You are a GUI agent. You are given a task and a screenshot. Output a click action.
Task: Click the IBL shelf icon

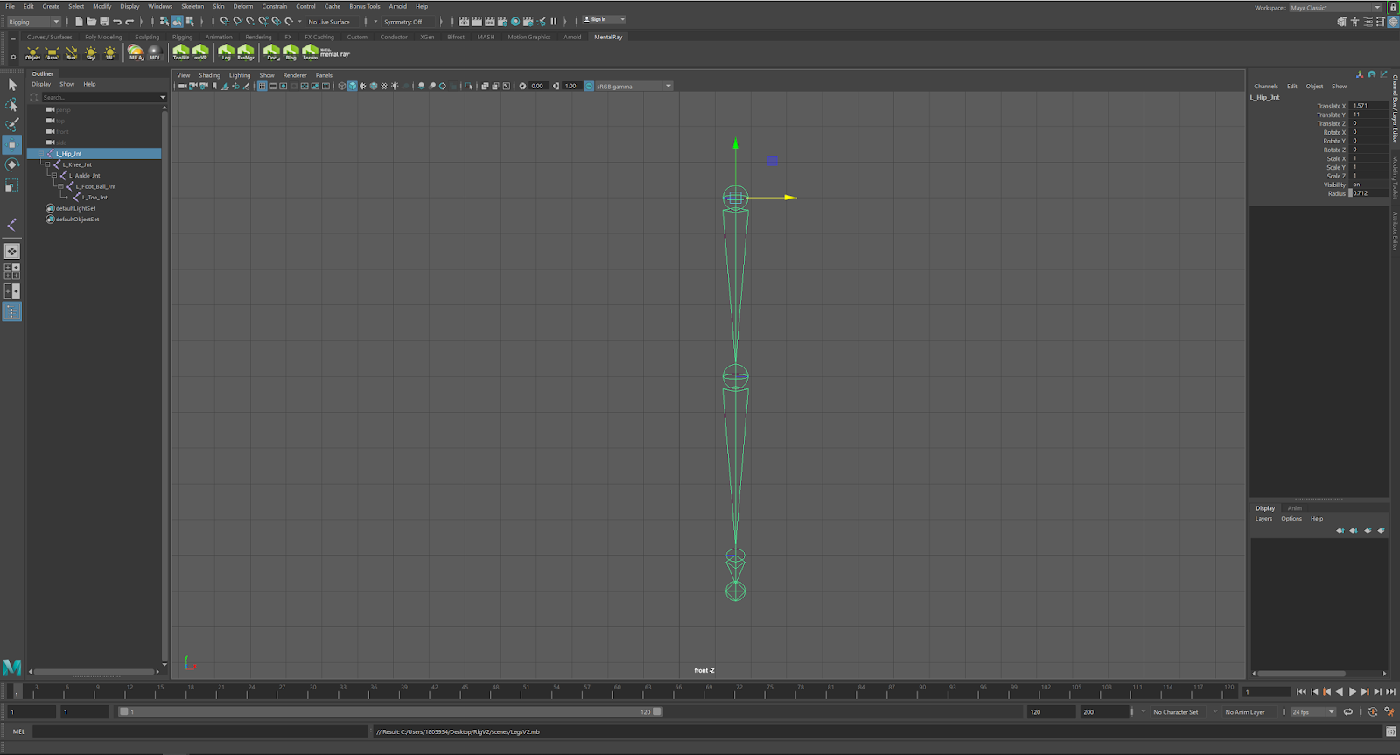[x=110, y=53]
